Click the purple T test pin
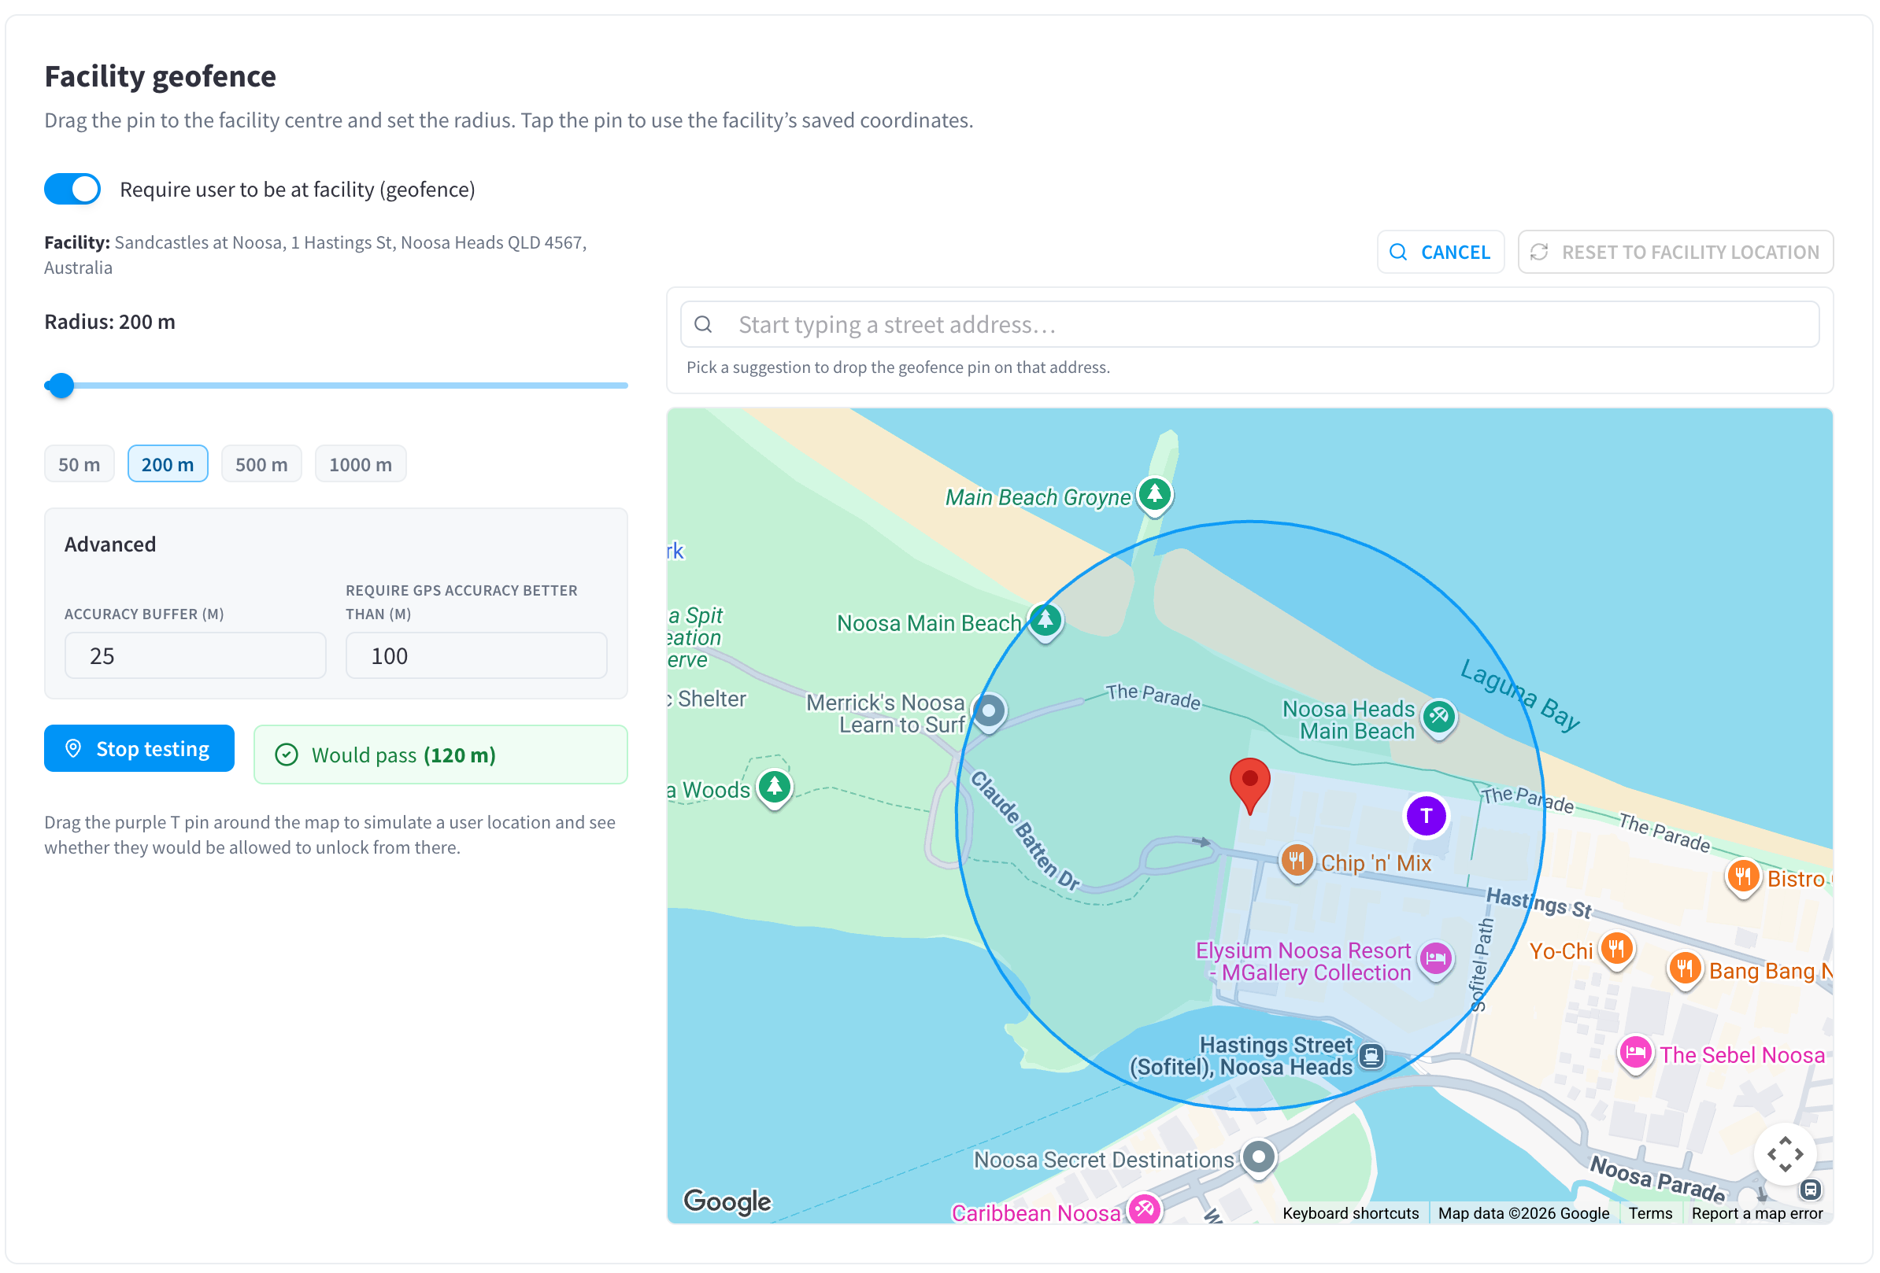The width and height of the screenshot is (1880, 1273). 1427,816
